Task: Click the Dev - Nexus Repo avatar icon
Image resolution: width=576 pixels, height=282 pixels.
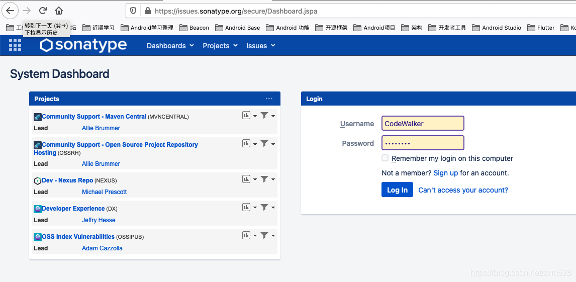Action: point(38,180)
